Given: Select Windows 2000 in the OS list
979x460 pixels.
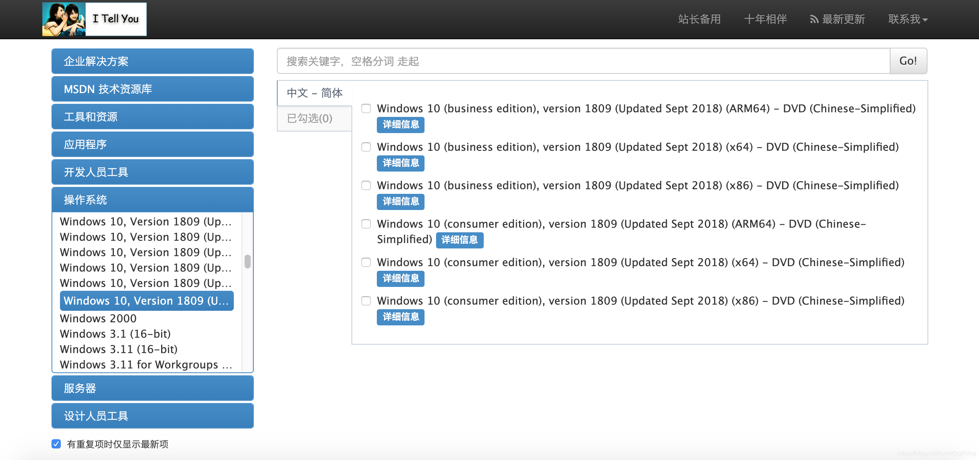Looking at the screenshot, I should (x=98, y=318).
